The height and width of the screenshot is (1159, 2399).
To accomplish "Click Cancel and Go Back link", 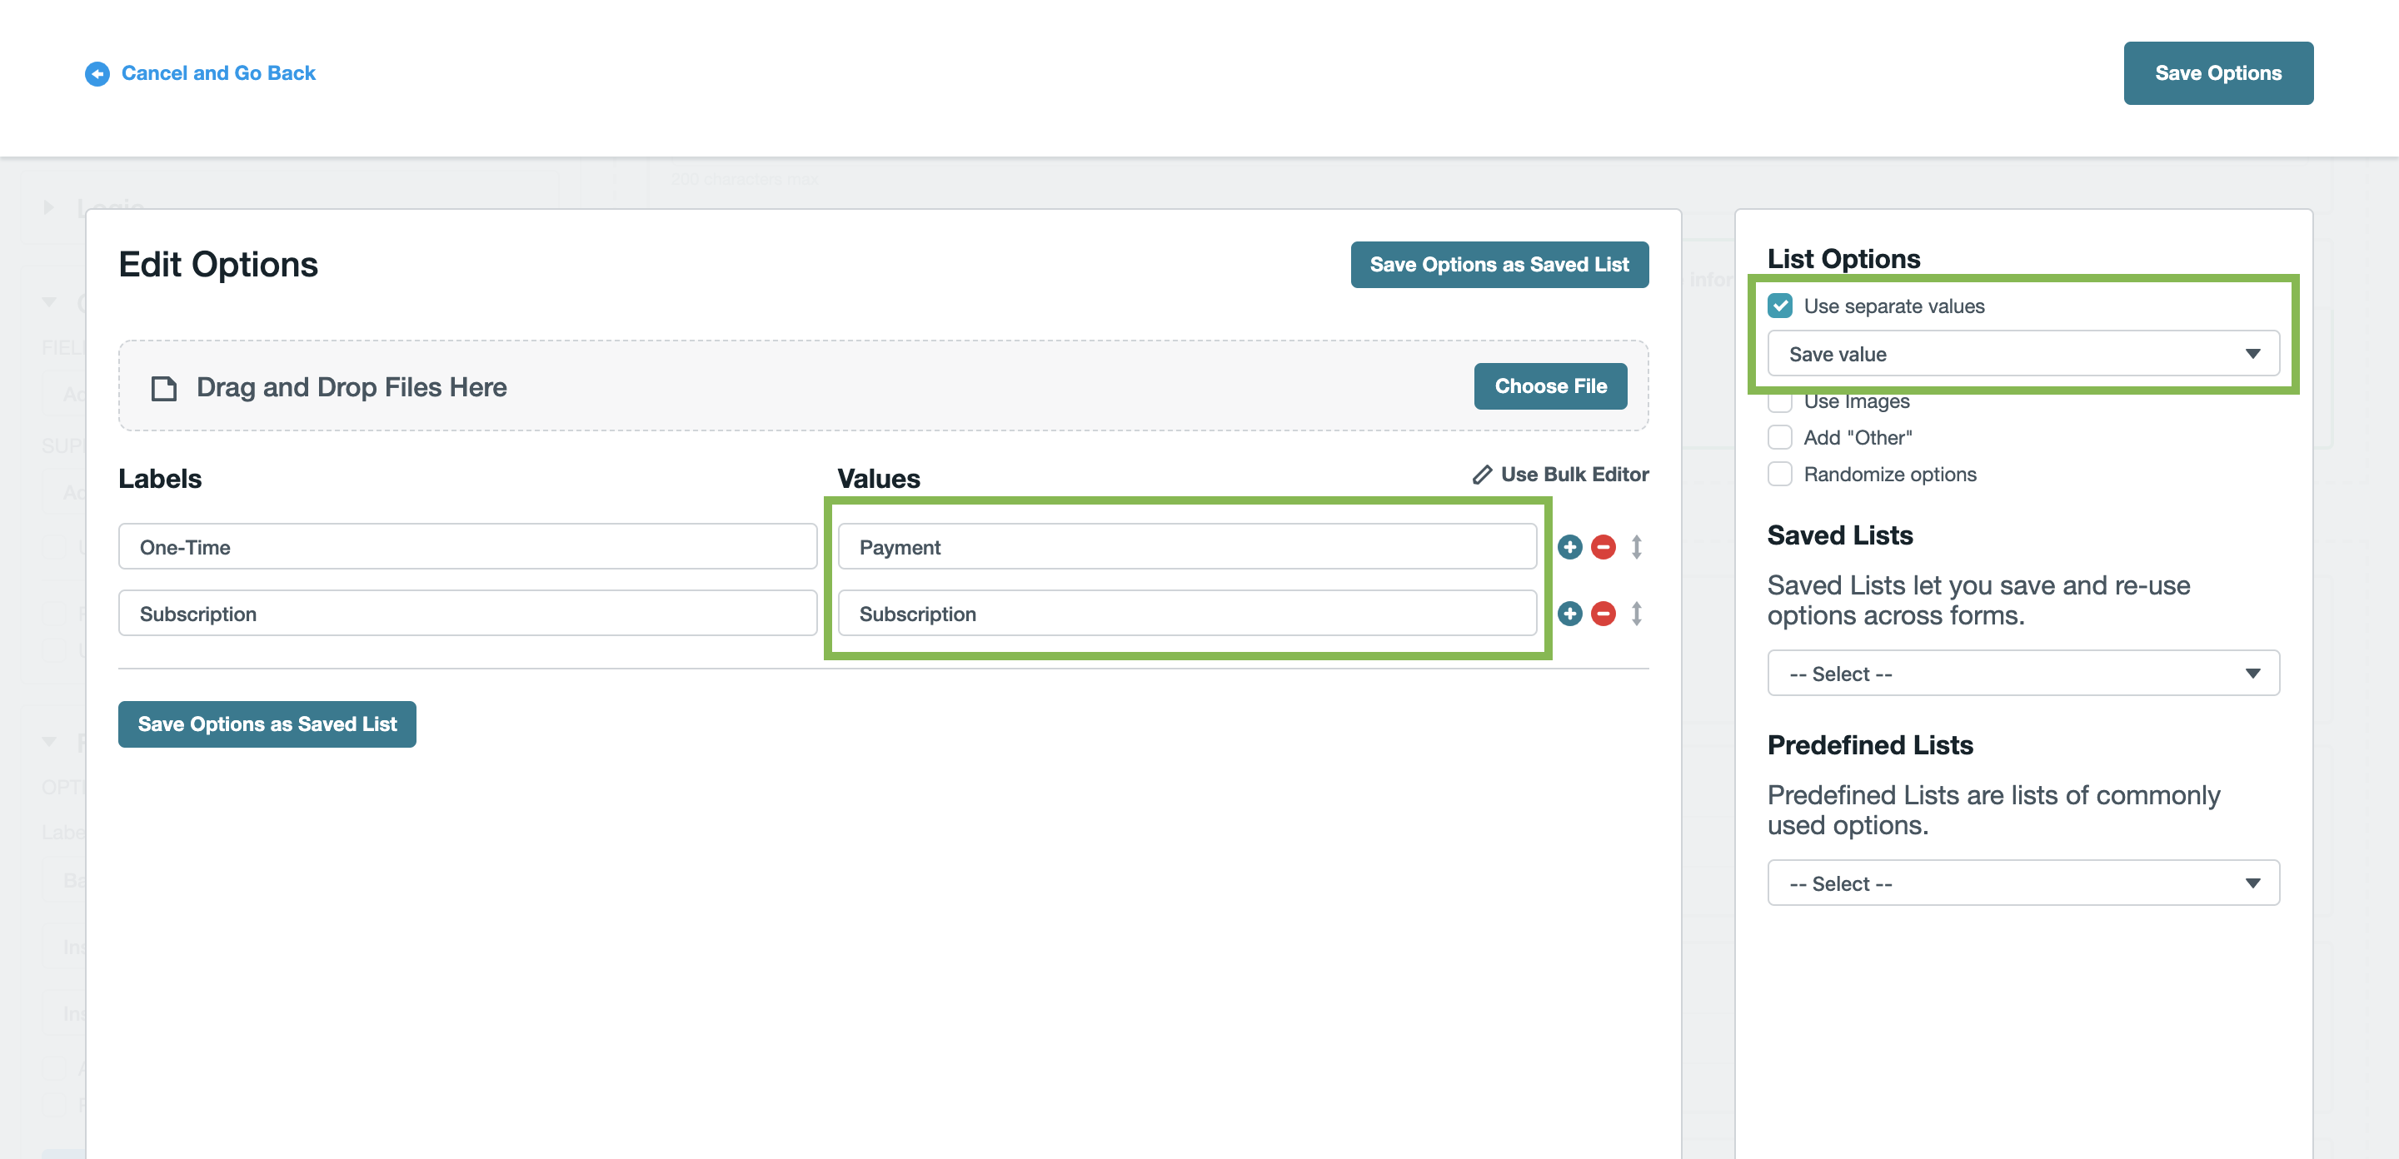I will pyautogui.click(x=218, y=72).
